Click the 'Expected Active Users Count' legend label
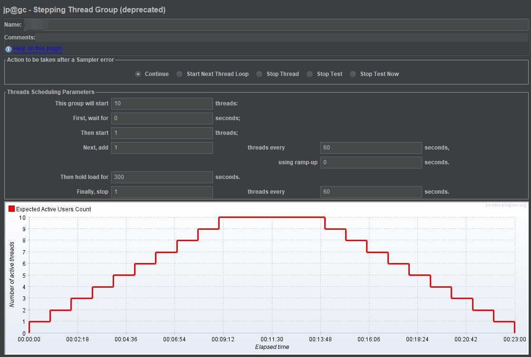The width and height of the screenshot is (531, 357). pos(54,209)
